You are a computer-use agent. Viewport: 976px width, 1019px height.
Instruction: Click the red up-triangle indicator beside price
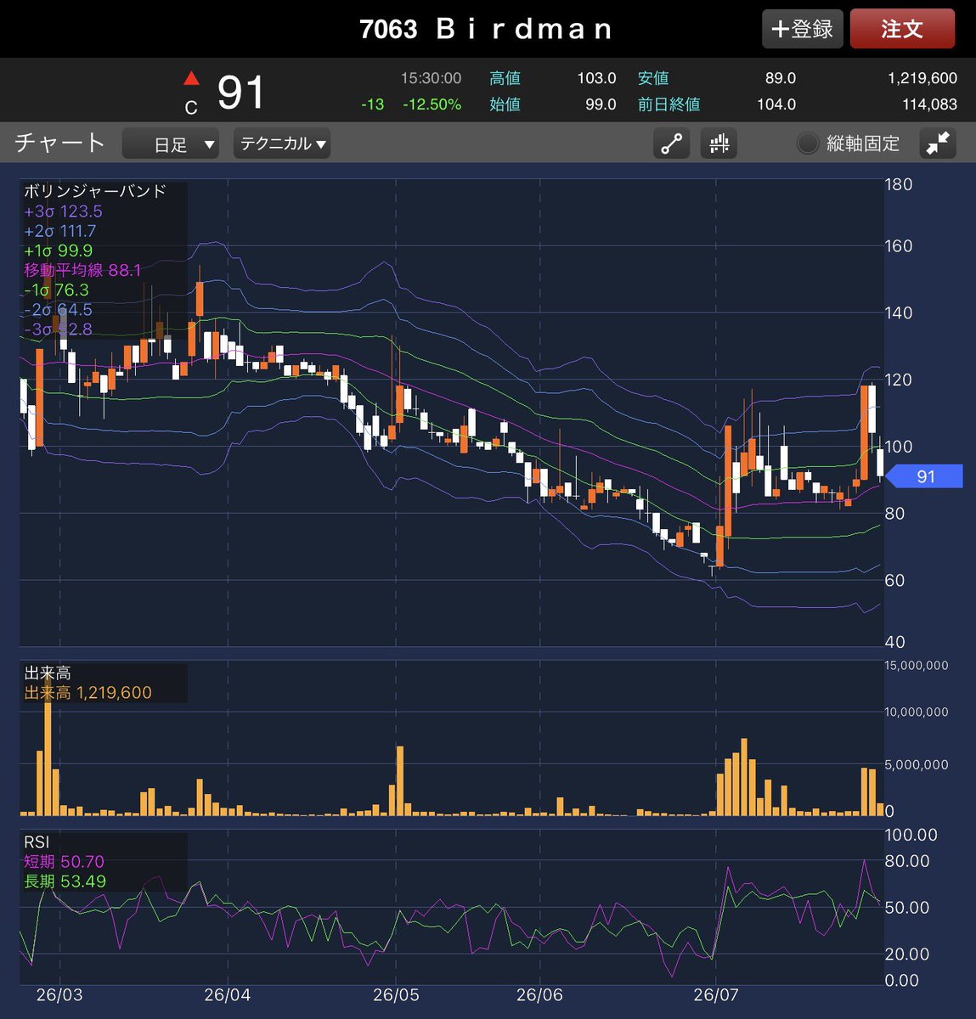point(192,79)
